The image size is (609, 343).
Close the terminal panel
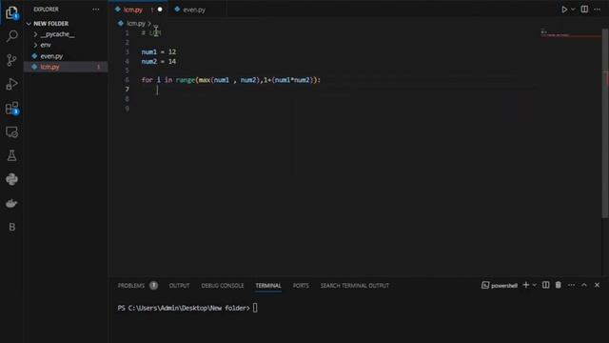point(597,285)
